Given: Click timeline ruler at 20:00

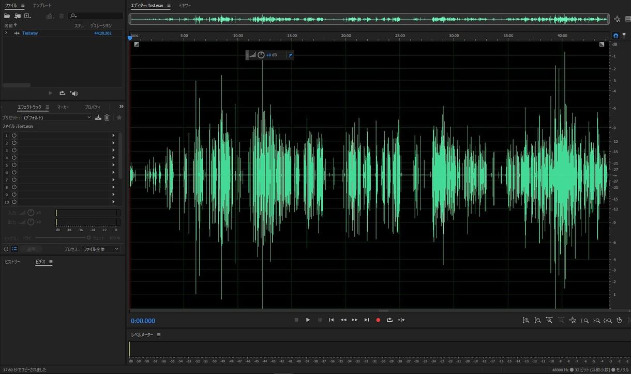Looking at the screenshot, I should (x=346, y=36).
